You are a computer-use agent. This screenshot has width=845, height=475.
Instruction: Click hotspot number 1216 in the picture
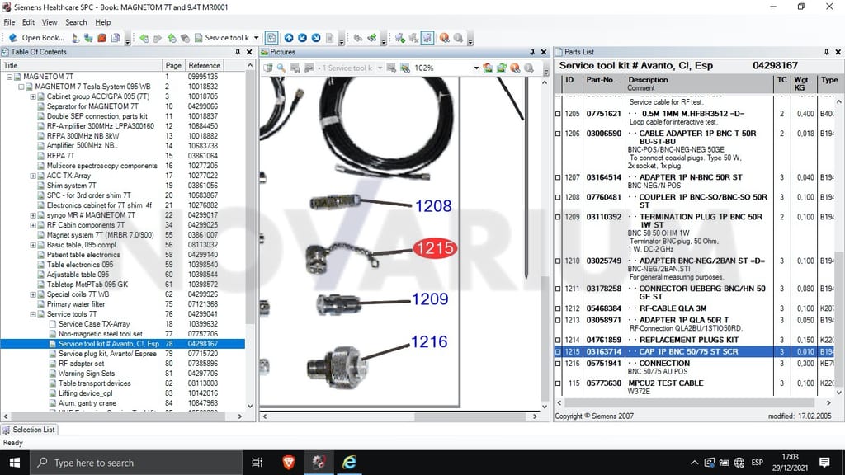(429, 341)
